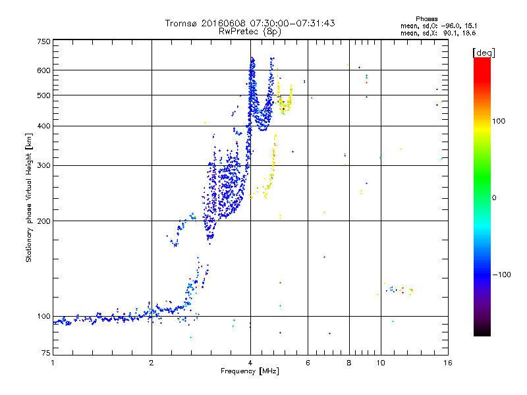Click the x-axis '6' tick label
This screenshot has height=395, width=527.
click(x=308, y=363)
